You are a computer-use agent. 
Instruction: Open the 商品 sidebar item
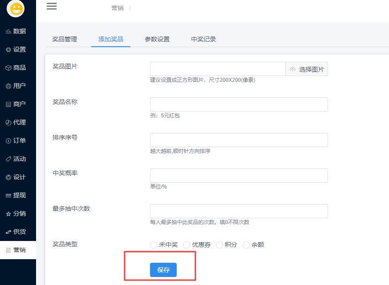(18, 68)
